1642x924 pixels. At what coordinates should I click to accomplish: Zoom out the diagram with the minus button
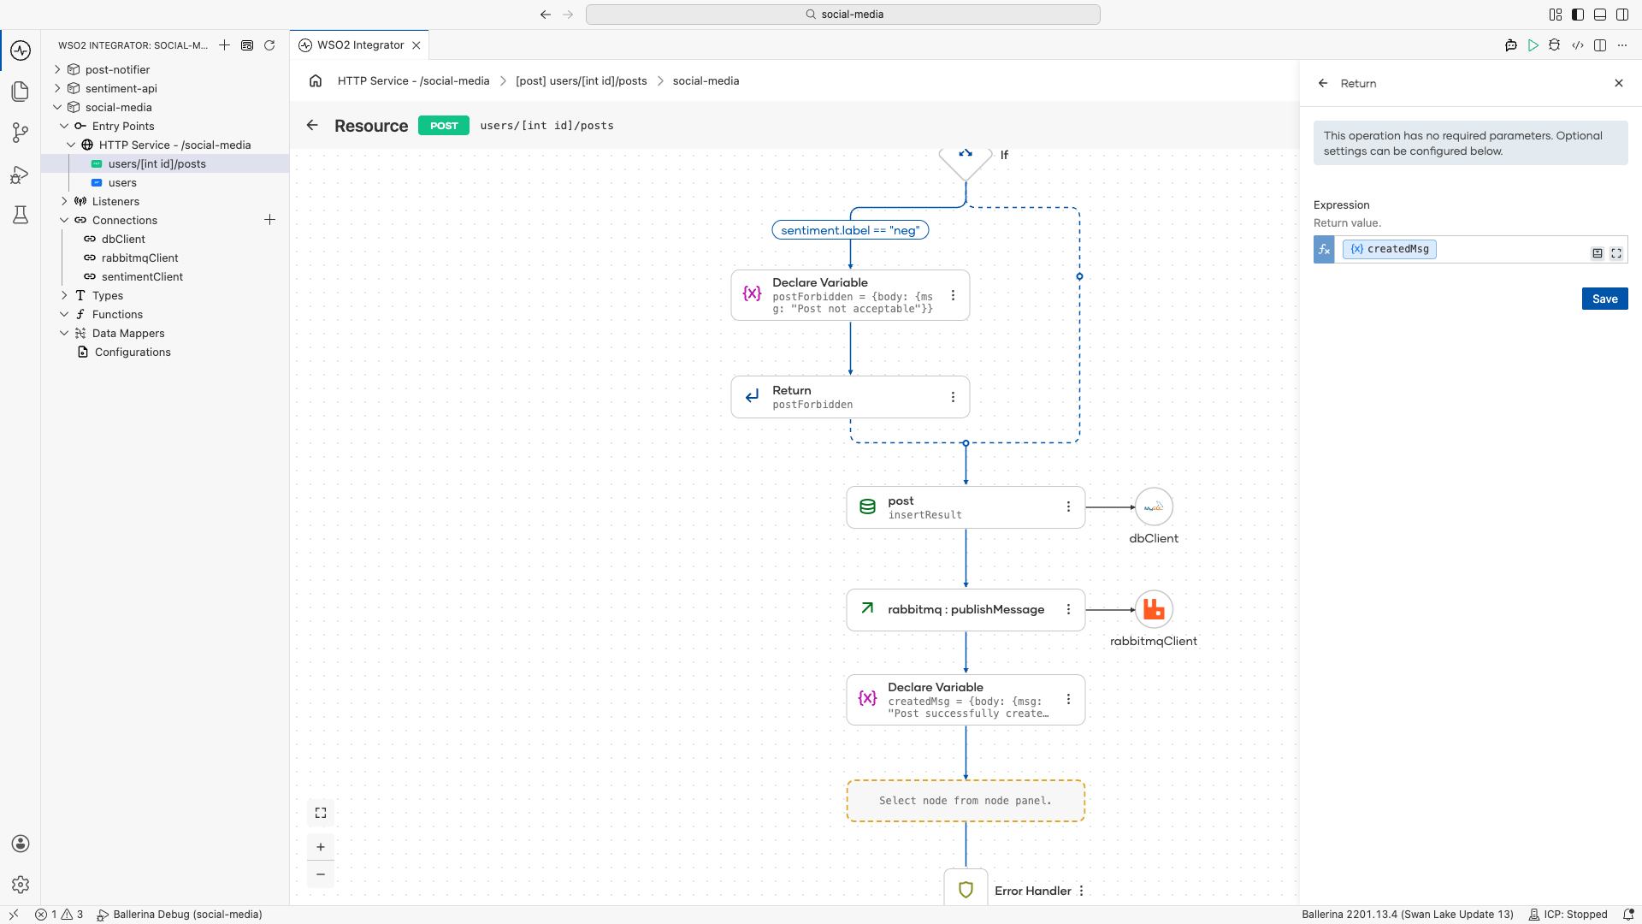(321, 874)
